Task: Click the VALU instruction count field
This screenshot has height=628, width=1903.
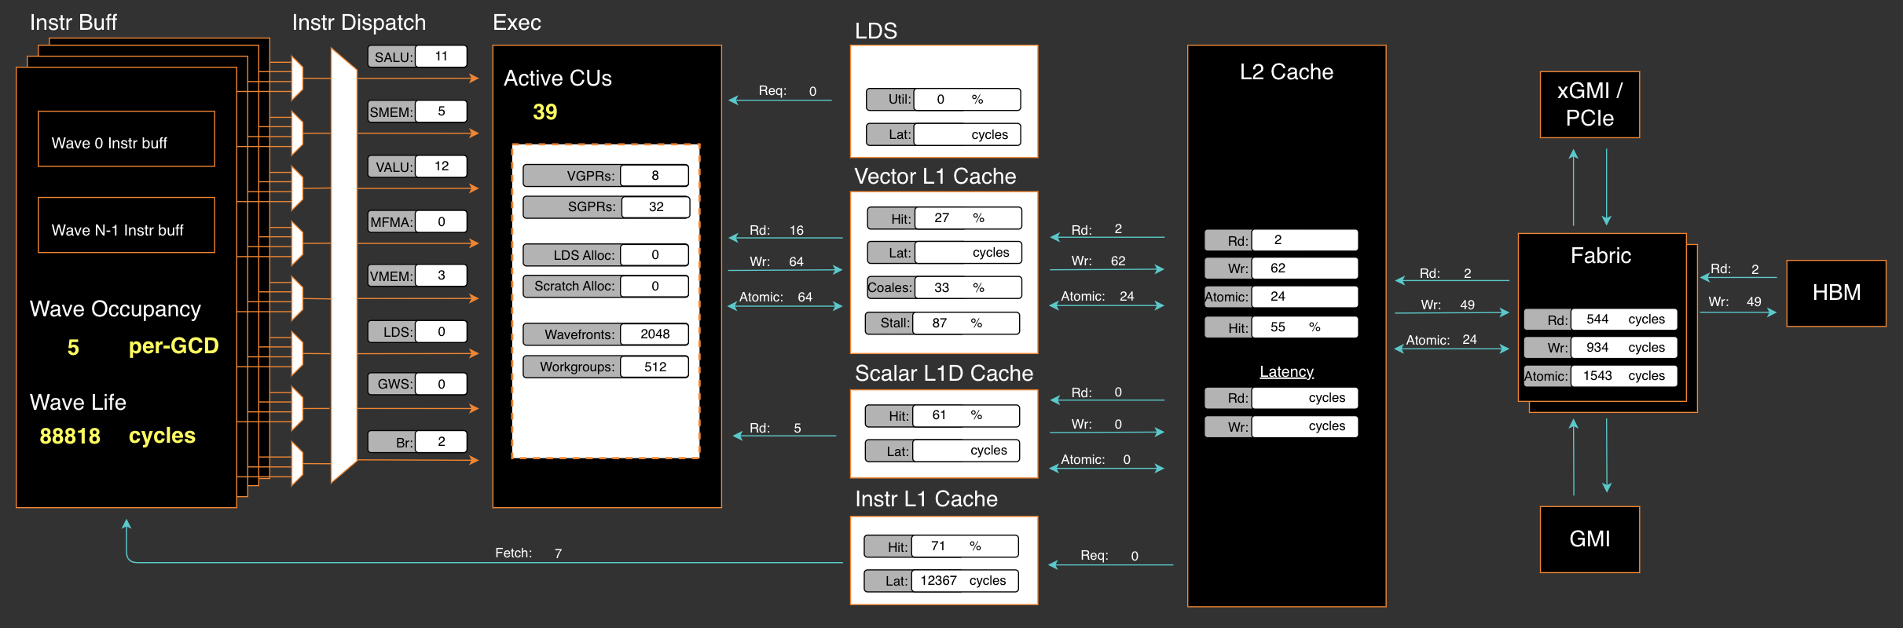Action: (441, 166)
